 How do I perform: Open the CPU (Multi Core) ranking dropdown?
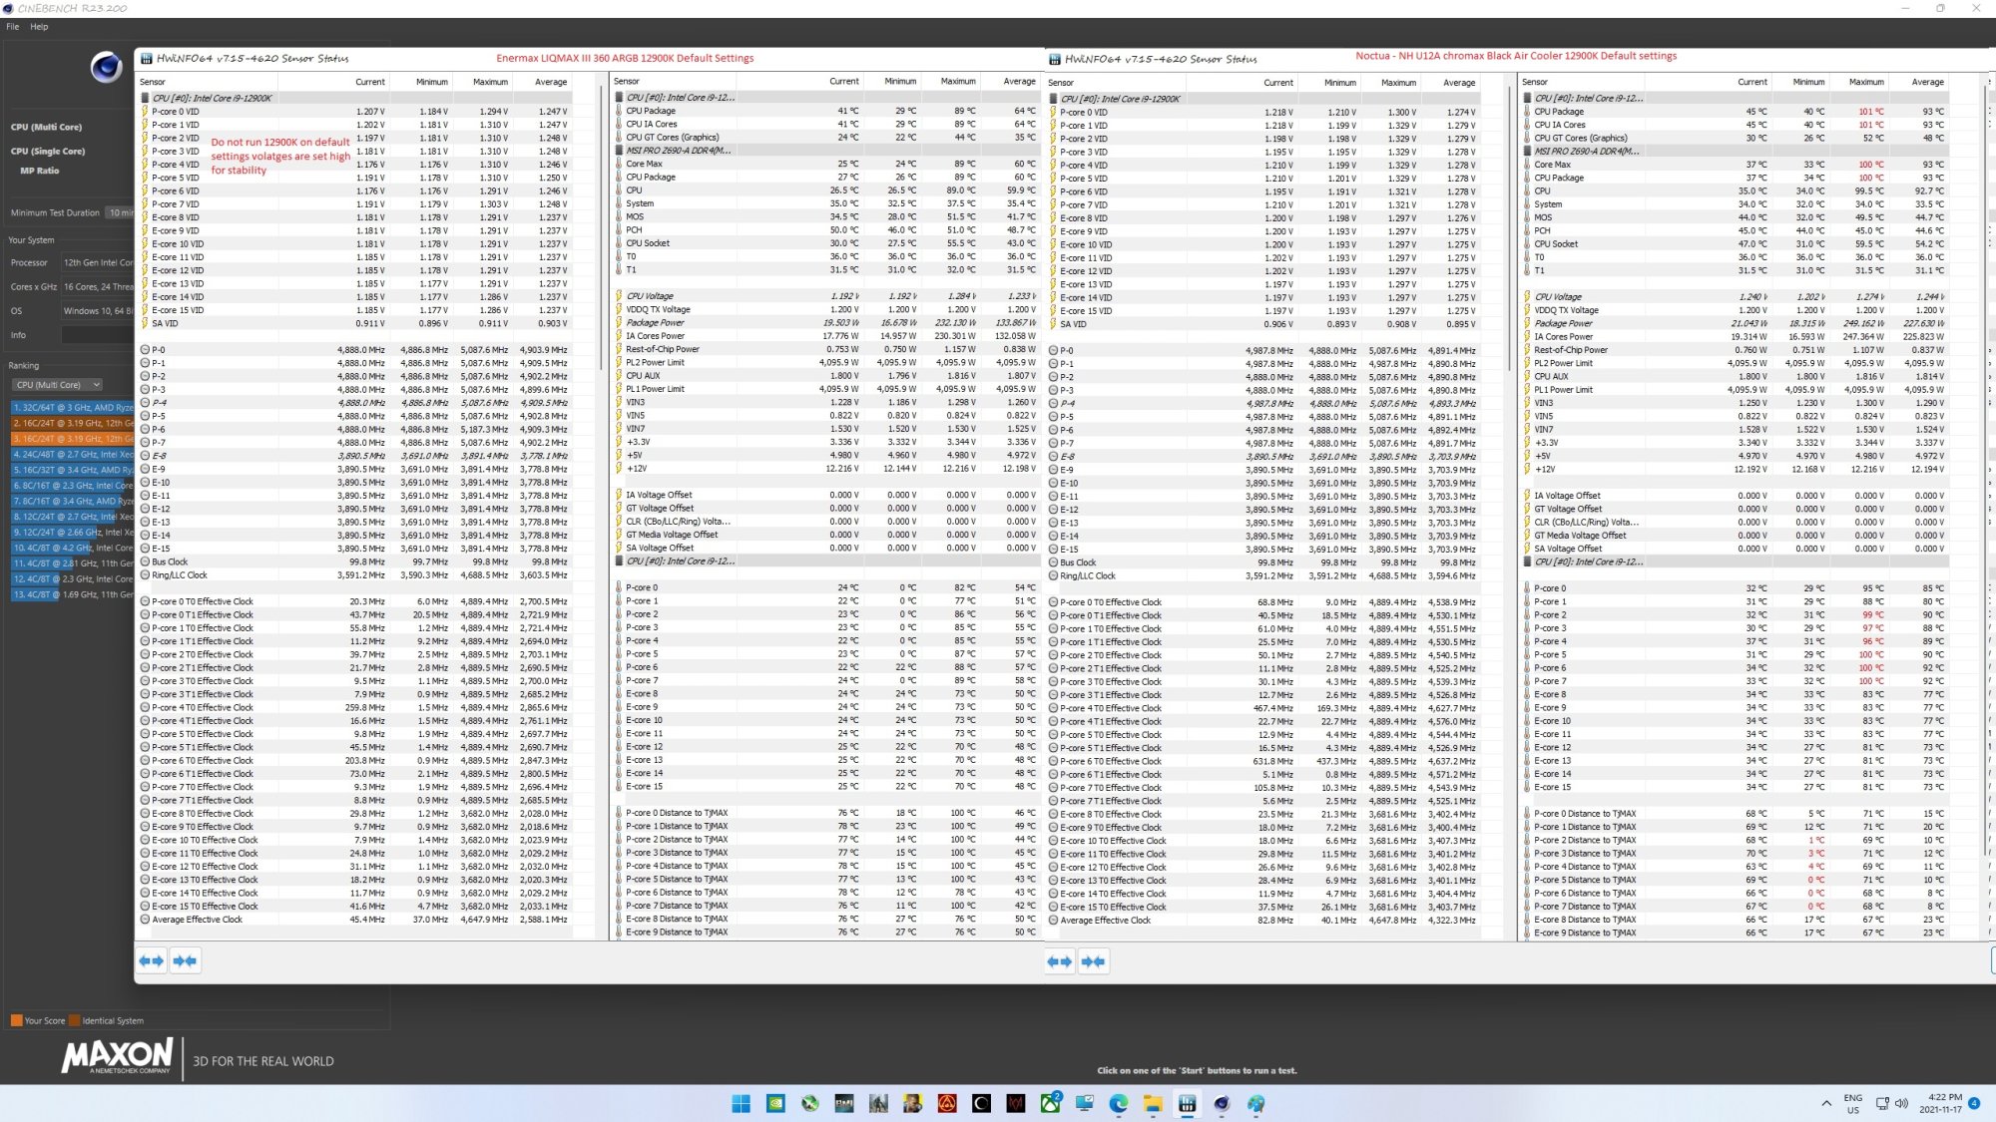(58, 385)
